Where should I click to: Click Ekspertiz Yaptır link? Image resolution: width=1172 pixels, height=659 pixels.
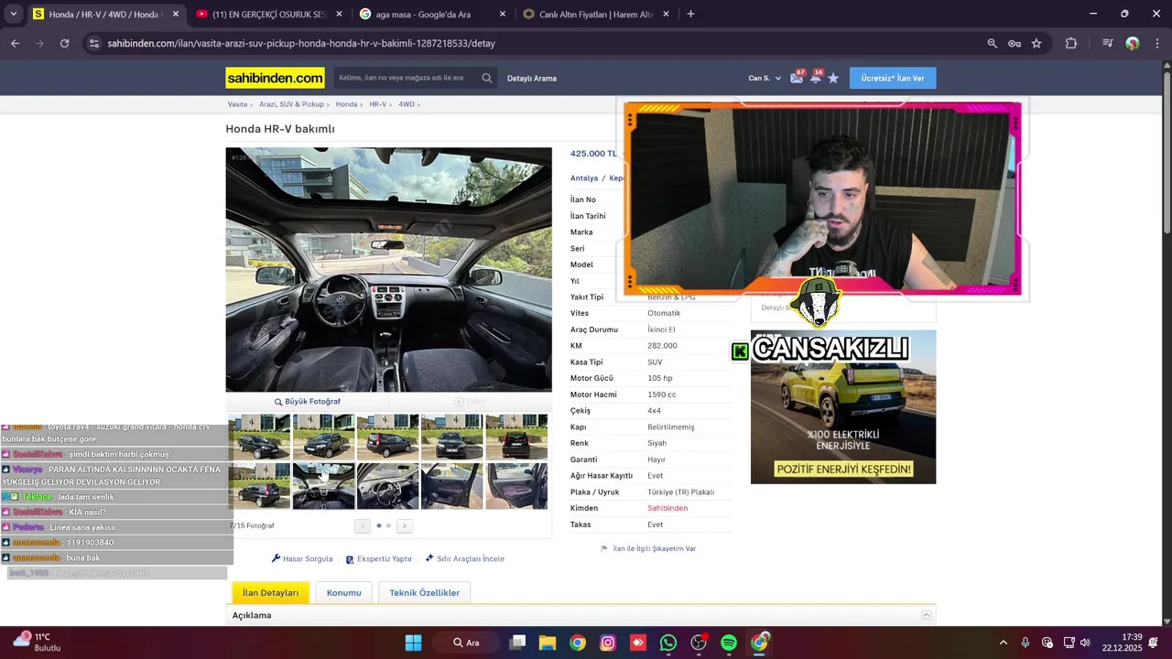378,558
